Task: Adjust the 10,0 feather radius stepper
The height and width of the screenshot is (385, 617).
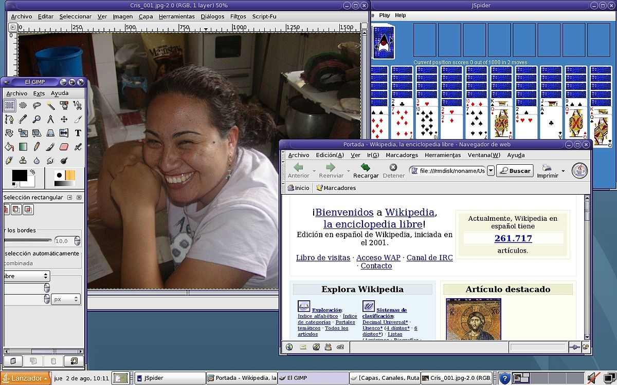Action: pyautogui.click(x=77, y=241)
